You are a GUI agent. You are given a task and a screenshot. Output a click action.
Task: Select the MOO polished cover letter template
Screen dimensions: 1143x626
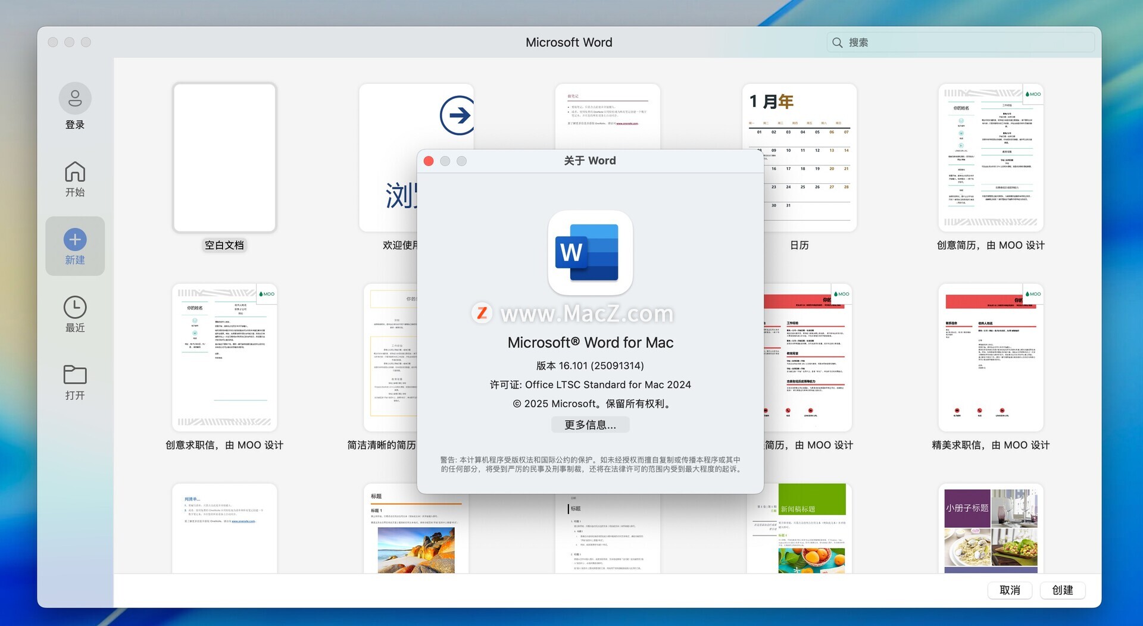pyautogui.click(x=991, y=357)
